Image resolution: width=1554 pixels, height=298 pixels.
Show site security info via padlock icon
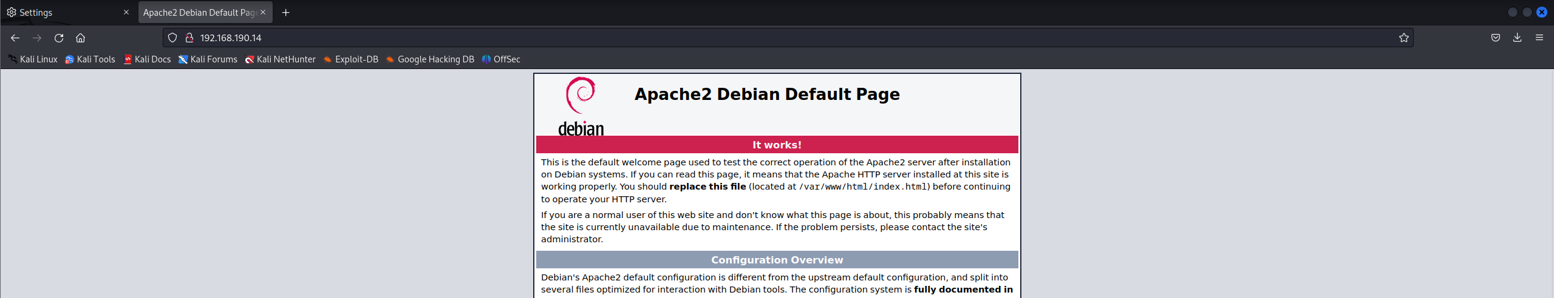click(189, 38)
